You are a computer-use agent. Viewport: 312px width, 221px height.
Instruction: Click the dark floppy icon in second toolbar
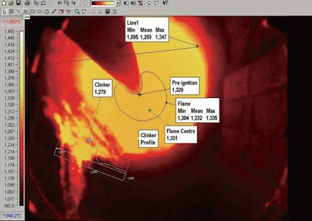(107, 11)
